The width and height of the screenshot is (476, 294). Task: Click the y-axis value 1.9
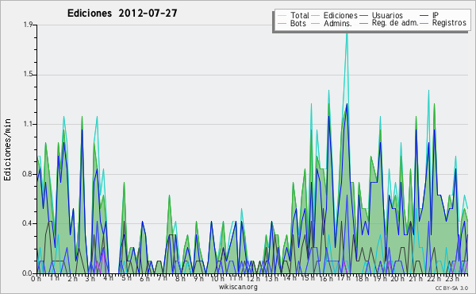[x=28, y=25]
